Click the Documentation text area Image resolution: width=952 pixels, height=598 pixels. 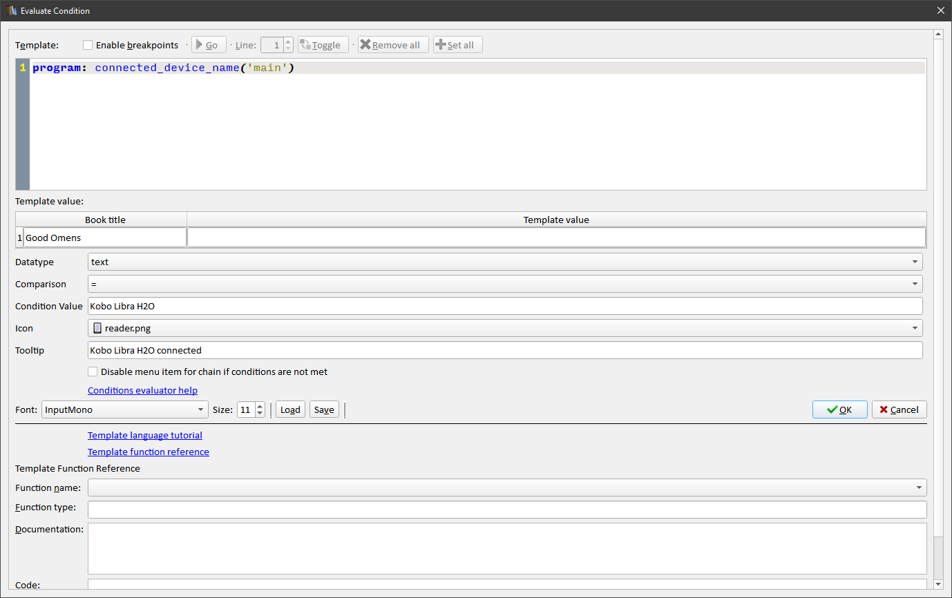(507, 548)
